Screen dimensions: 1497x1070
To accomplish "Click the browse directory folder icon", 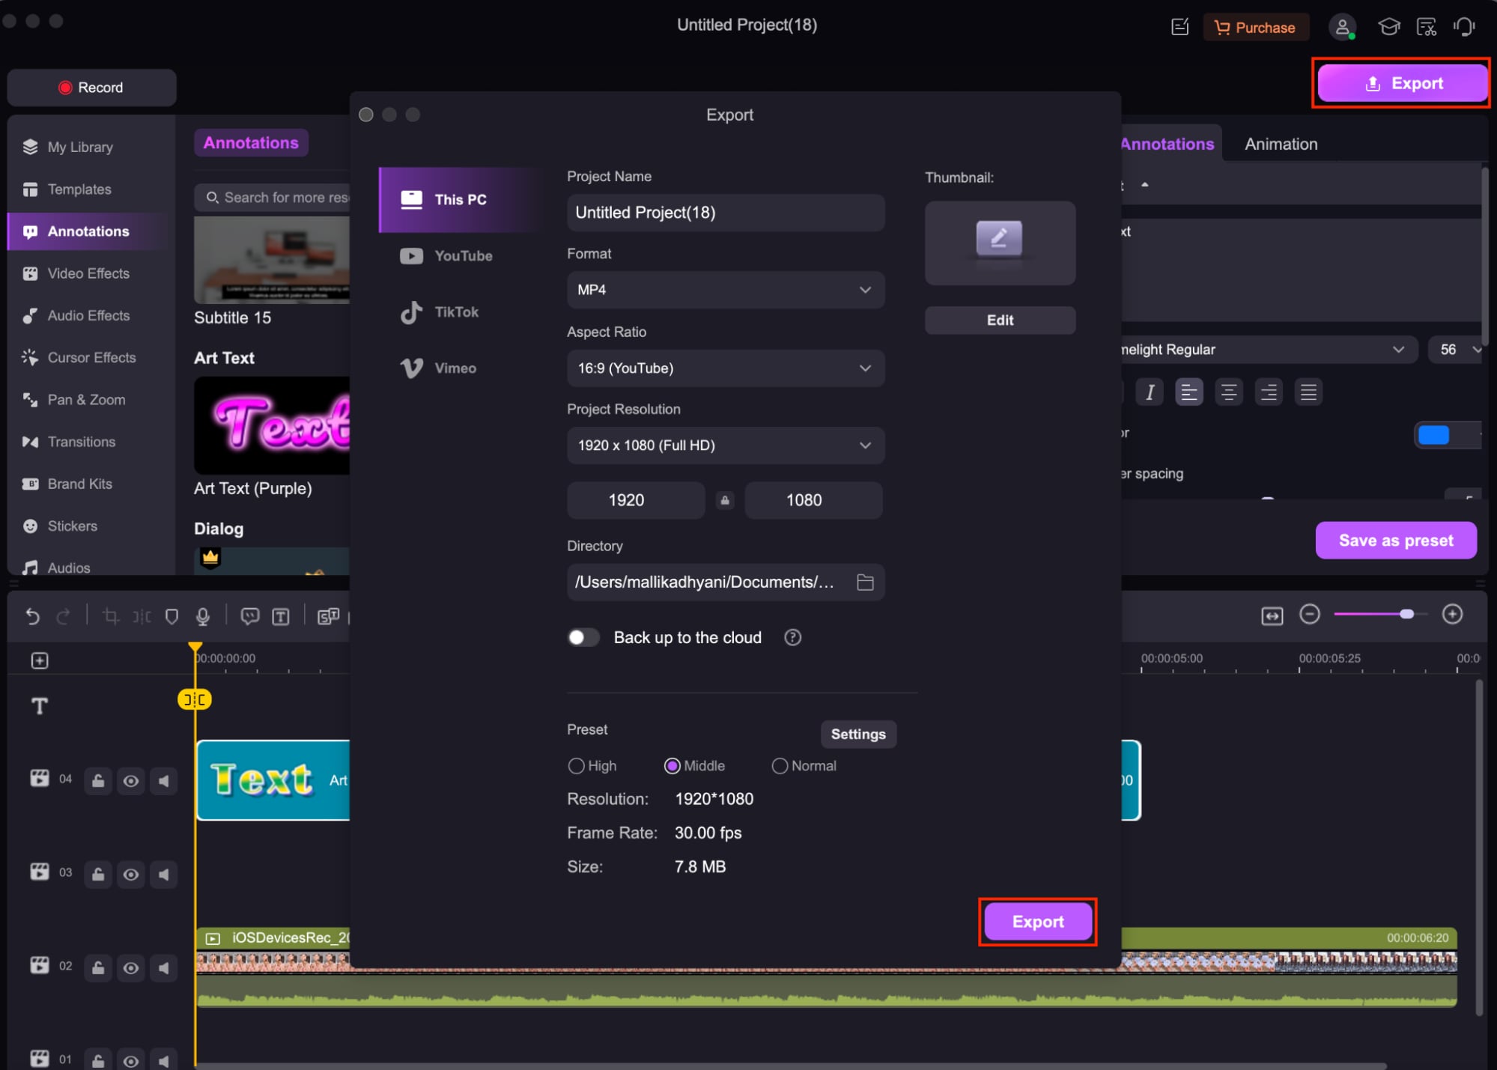I will tap(865, 582).
